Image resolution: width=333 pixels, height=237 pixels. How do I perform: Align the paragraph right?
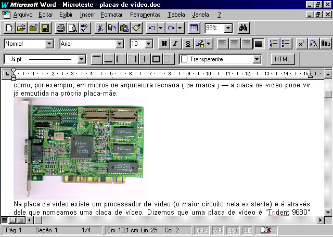pyautogui.click(x=246, y=44)
